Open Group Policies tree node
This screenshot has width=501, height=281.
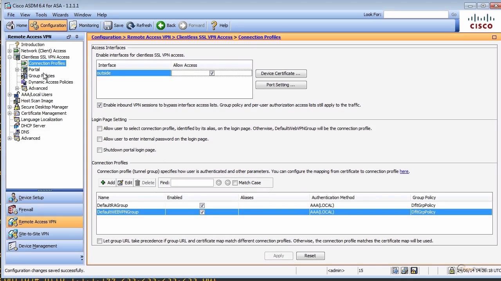point(41,76)
